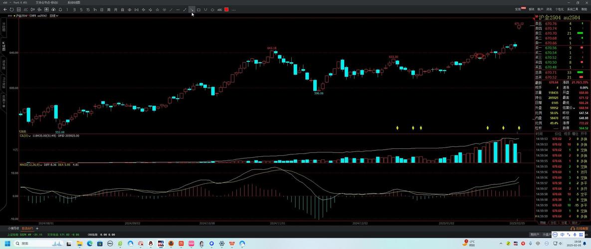Open the 账户 menu

(540, 9)
